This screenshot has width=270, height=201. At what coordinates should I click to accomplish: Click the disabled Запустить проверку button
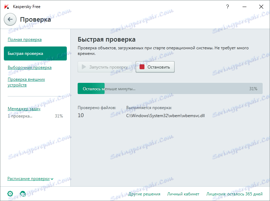coord(105,67)
